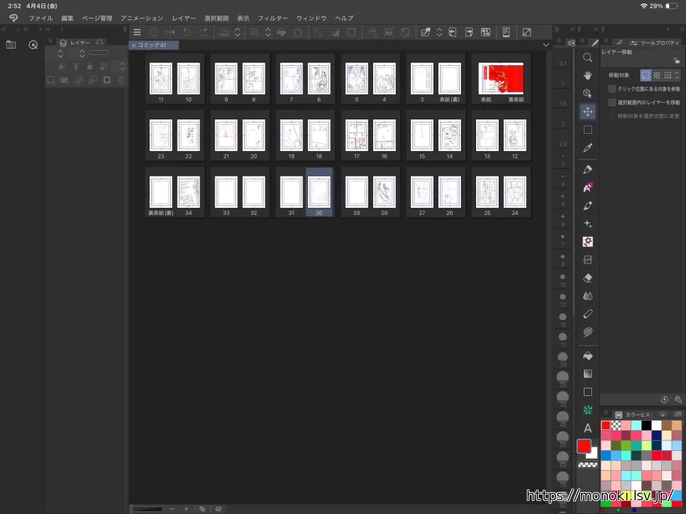The width and height of the screenshot is (686, 514).
Task: Open the canvas tab list chevron
Action: pos(546,45)
